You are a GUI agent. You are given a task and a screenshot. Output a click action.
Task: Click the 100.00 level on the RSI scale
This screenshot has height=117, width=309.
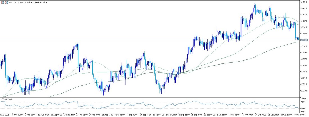303,99
